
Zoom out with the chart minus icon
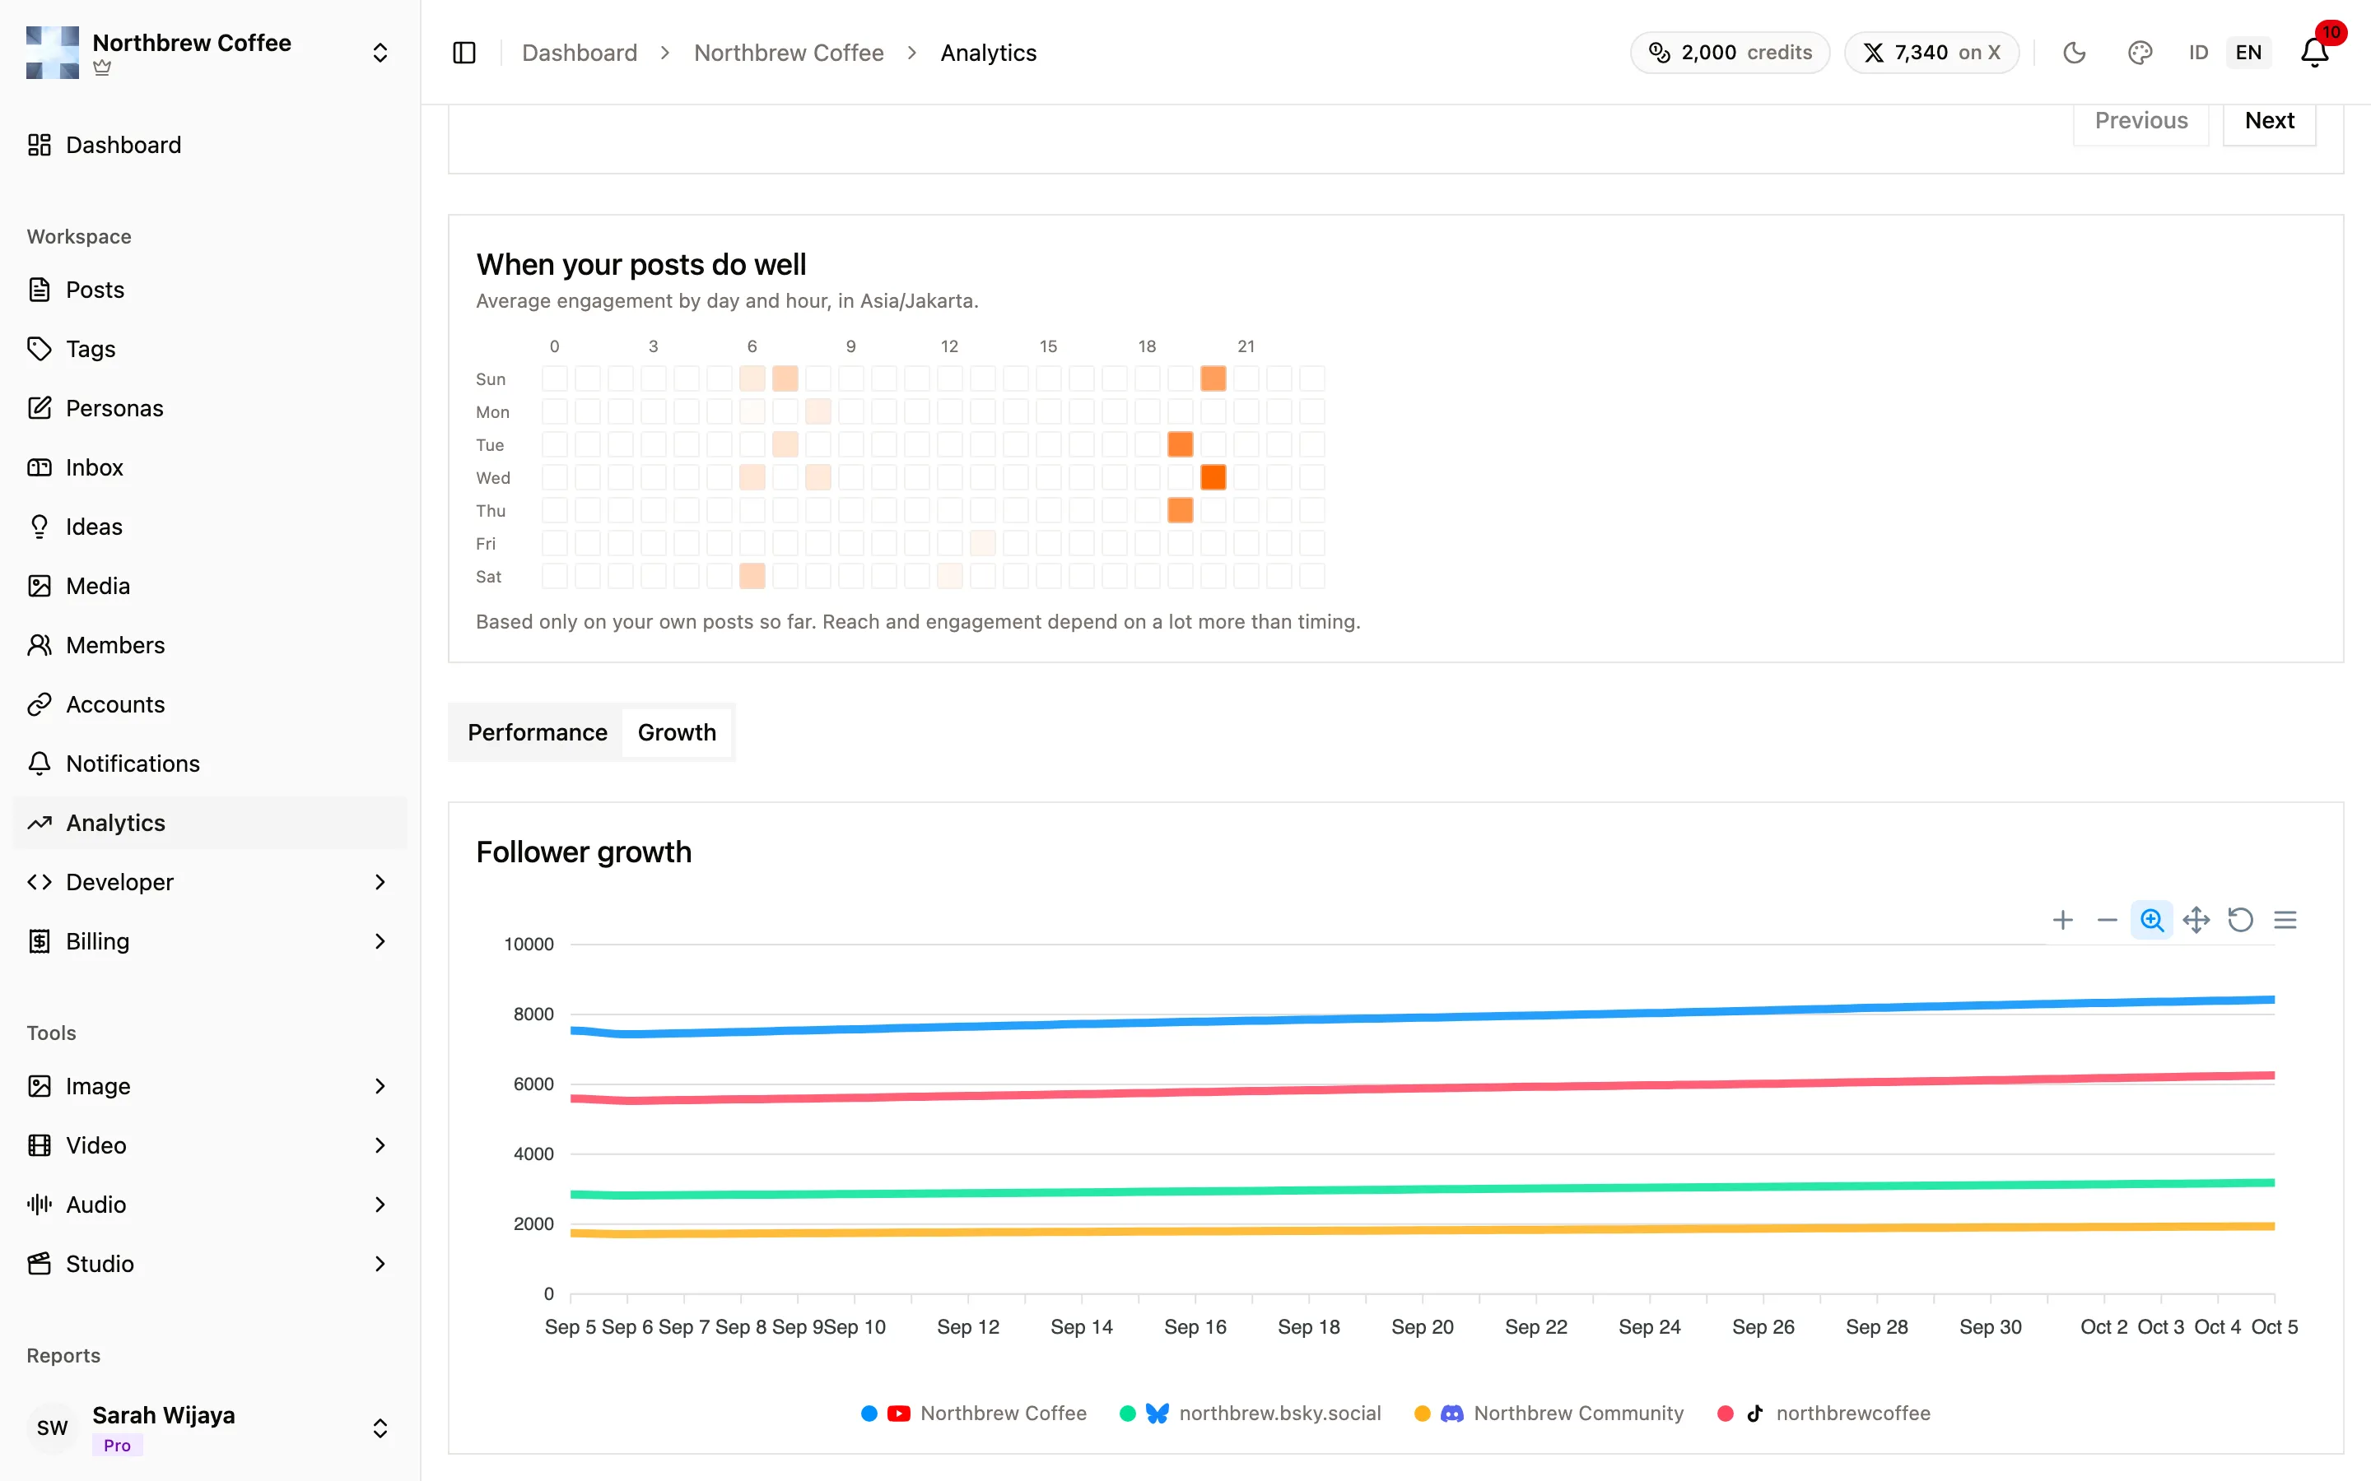2107,920
